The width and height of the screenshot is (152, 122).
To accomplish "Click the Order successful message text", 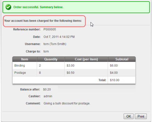I will 38,7.
